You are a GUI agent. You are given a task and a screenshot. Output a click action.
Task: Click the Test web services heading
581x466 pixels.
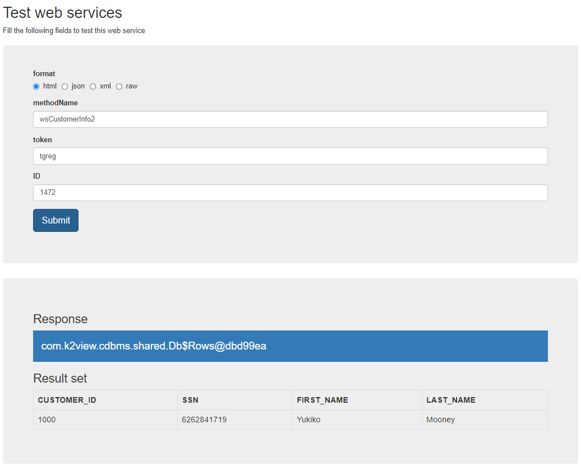click(x=63, y=12)
